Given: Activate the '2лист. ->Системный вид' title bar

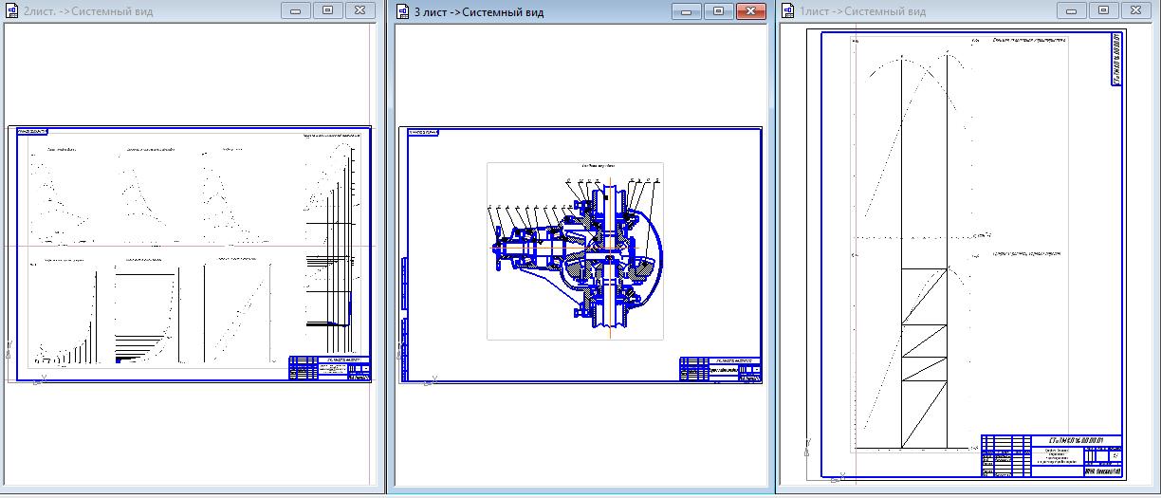Looking at the screenshot, I should pos(142,11).
